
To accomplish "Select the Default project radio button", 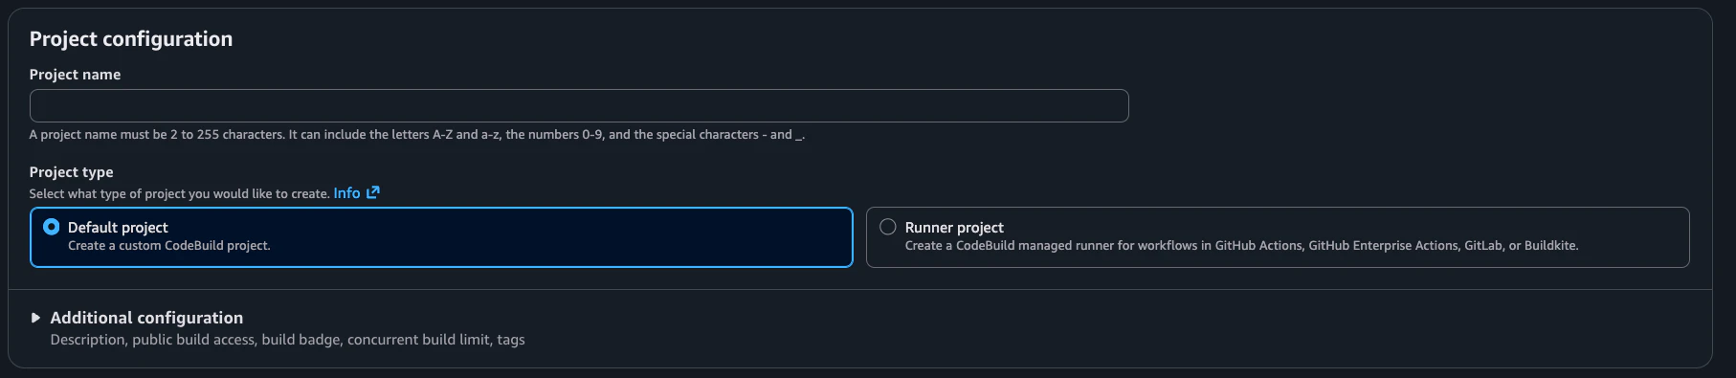I will point(52,227).
